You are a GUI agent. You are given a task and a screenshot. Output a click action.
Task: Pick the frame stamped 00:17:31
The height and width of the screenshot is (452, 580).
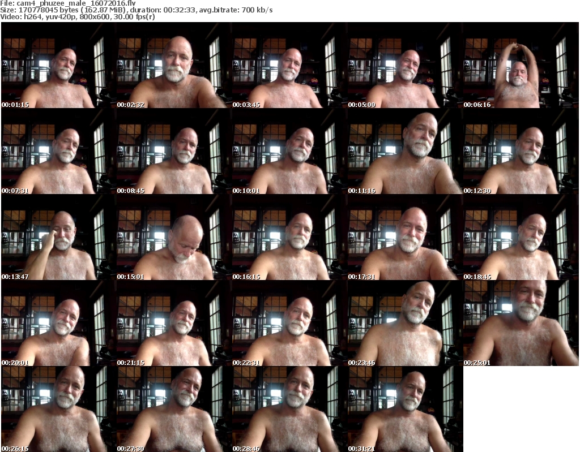(405, 237)
